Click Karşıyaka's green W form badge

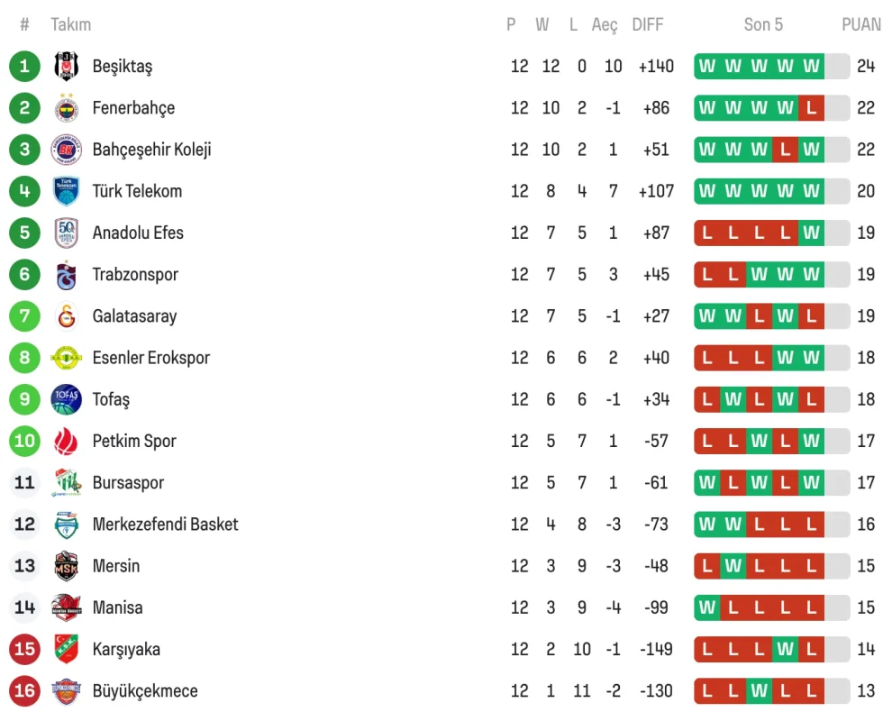tap(786, 649)
